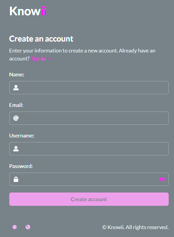This screenshot has width=174, height=237.
Task: Click the Name: label
Action: pos(17,74)
